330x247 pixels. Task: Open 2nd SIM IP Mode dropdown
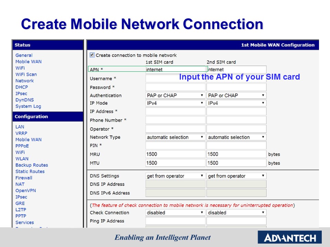pyautogui.click(x=236, y=103)
